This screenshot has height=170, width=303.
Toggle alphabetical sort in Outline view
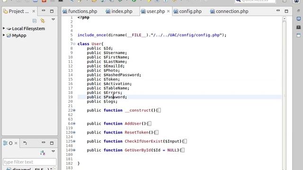pos(43,153)
